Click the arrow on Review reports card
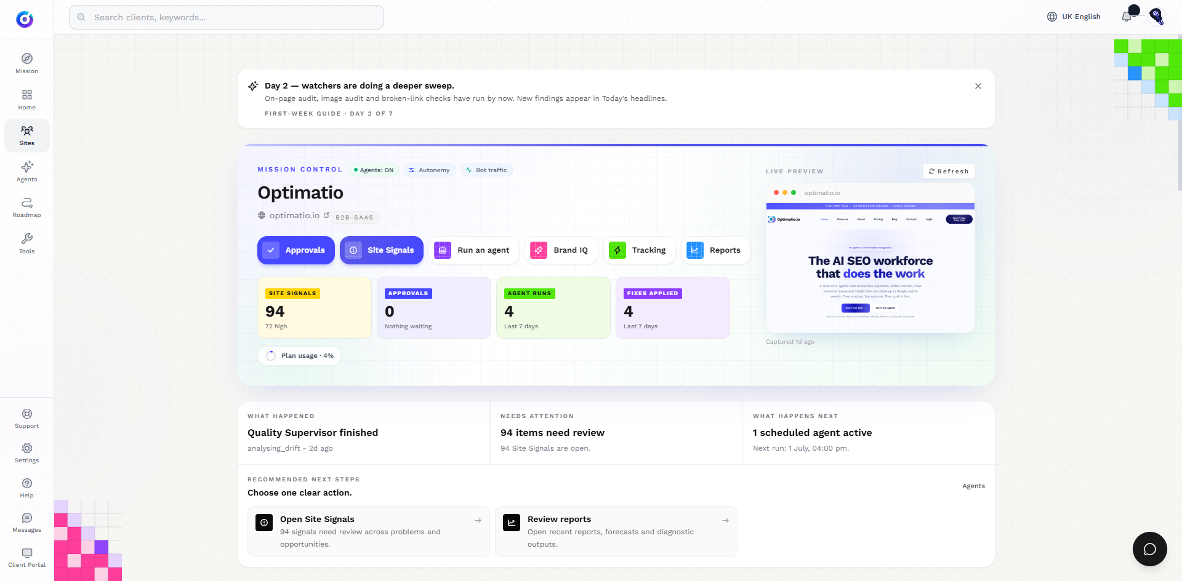This screenshot has width=1182, height=581. click(726, 520)
